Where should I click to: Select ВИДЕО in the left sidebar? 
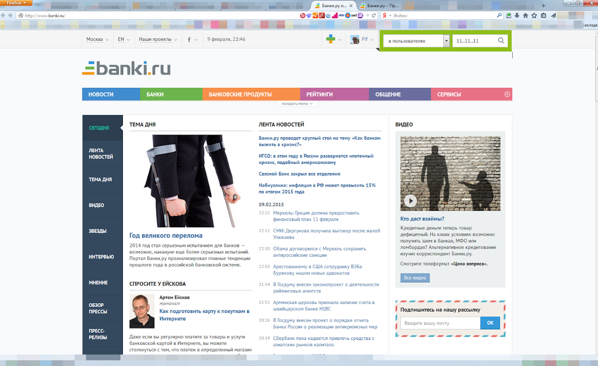click(102, 205)
